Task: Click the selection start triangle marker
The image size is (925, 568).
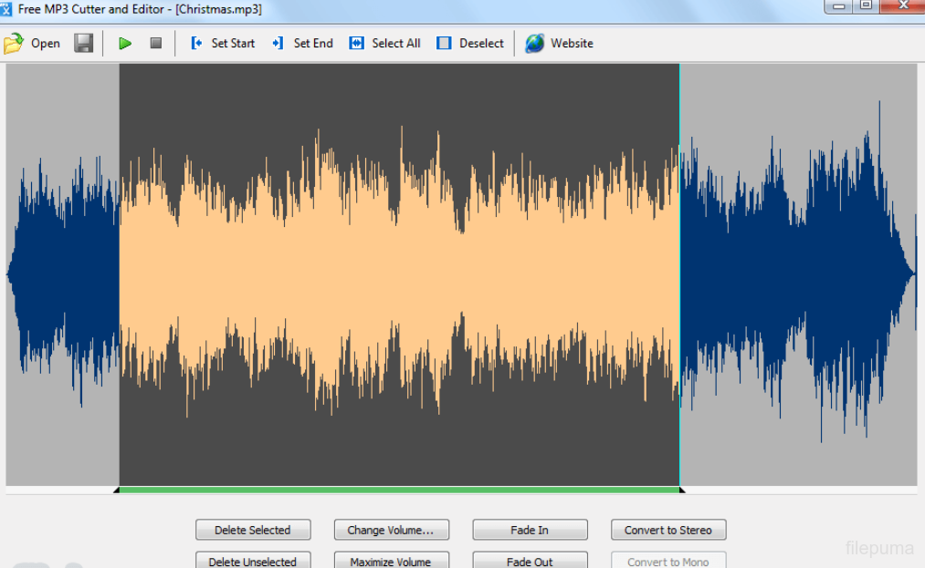Action: point(117,491)
